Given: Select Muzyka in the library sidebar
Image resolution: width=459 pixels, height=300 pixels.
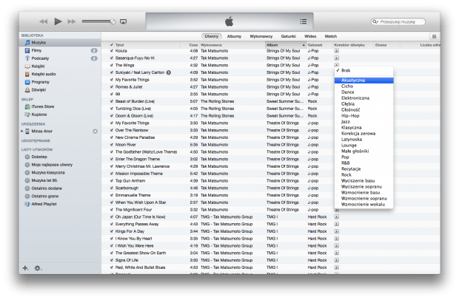Looking at the screenshot, I should (60, 42).
